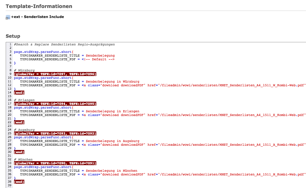Viewport: 306px width, 188px height.
Task: Click the Würzburg PDF link path ending W_Kombi-Web.pdf
Action: (x=232, y=85)
